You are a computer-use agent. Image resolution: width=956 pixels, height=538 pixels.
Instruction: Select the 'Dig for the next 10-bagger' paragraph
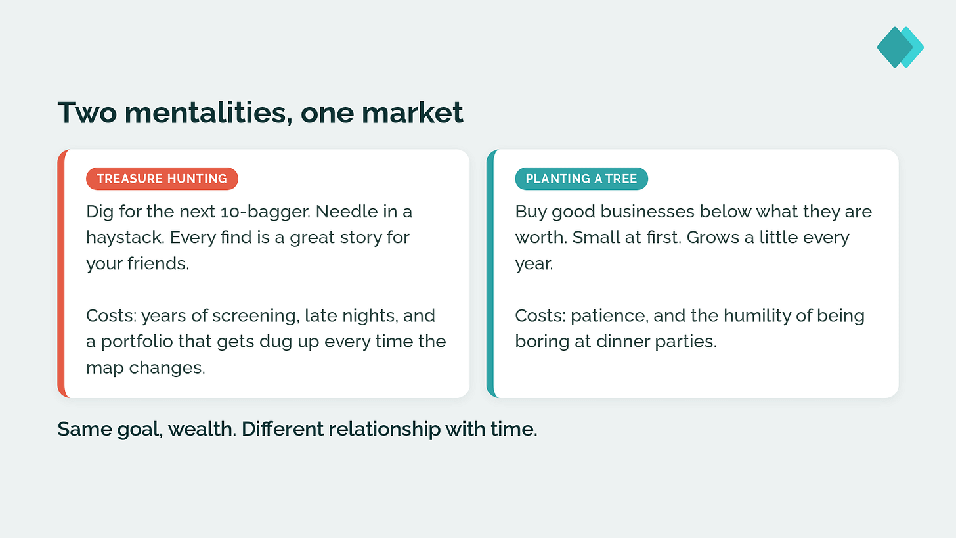[x=250, y=238]
